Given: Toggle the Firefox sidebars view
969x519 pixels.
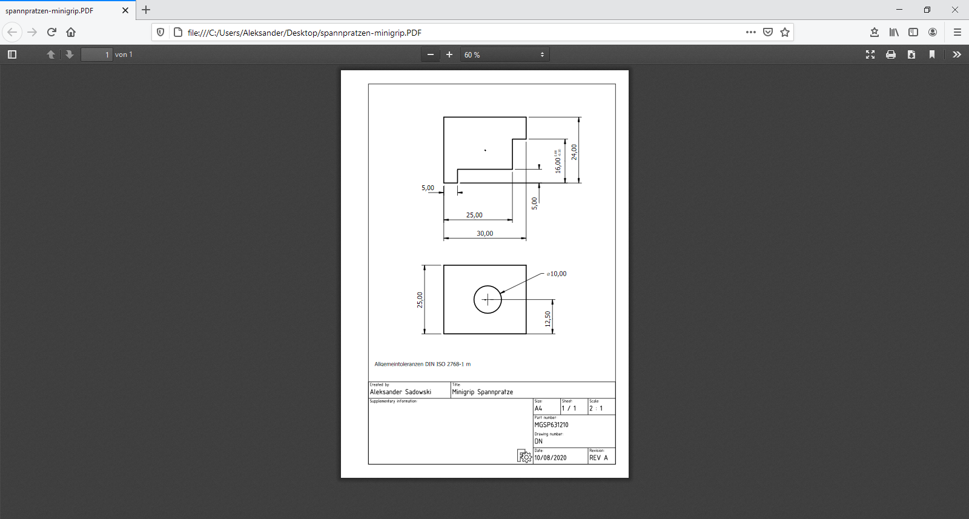Looking at the screenshot, I should (x=913, y=32).
